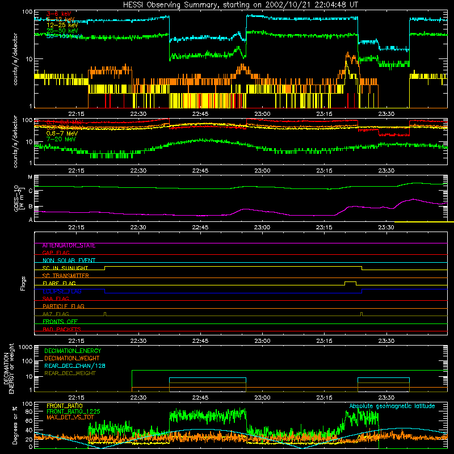This screenshot has width=454, height=454.
Task: Select the cyan 50-100 keV legend label
Action: pos(64,36)
